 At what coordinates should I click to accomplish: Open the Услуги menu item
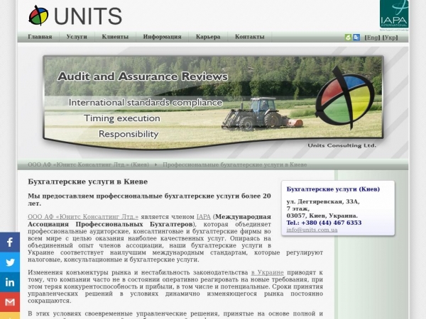point(77,37)
